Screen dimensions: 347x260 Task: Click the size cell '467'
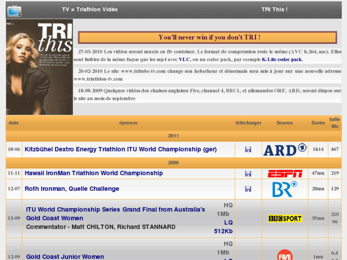click(x=335, y=149)
